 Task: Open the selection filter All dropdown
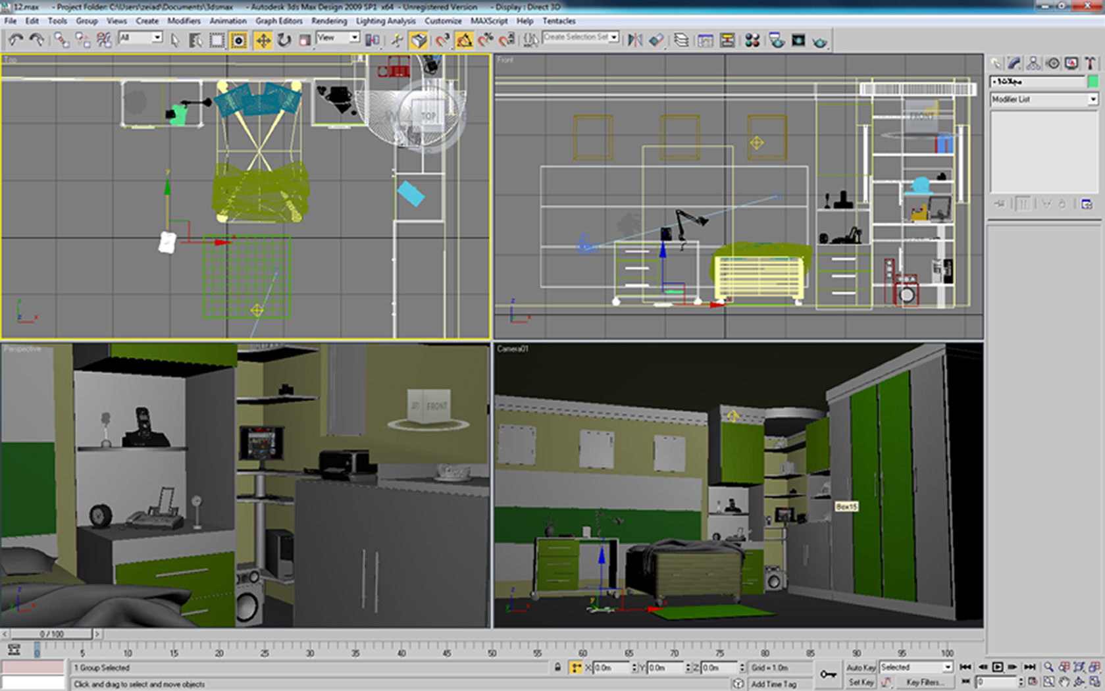click(140, 38)
